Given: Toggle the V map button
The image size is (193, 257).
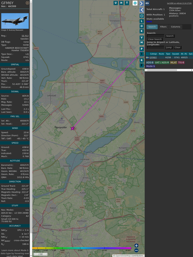Looking at the screenshot, I should (x=142, y=38).
